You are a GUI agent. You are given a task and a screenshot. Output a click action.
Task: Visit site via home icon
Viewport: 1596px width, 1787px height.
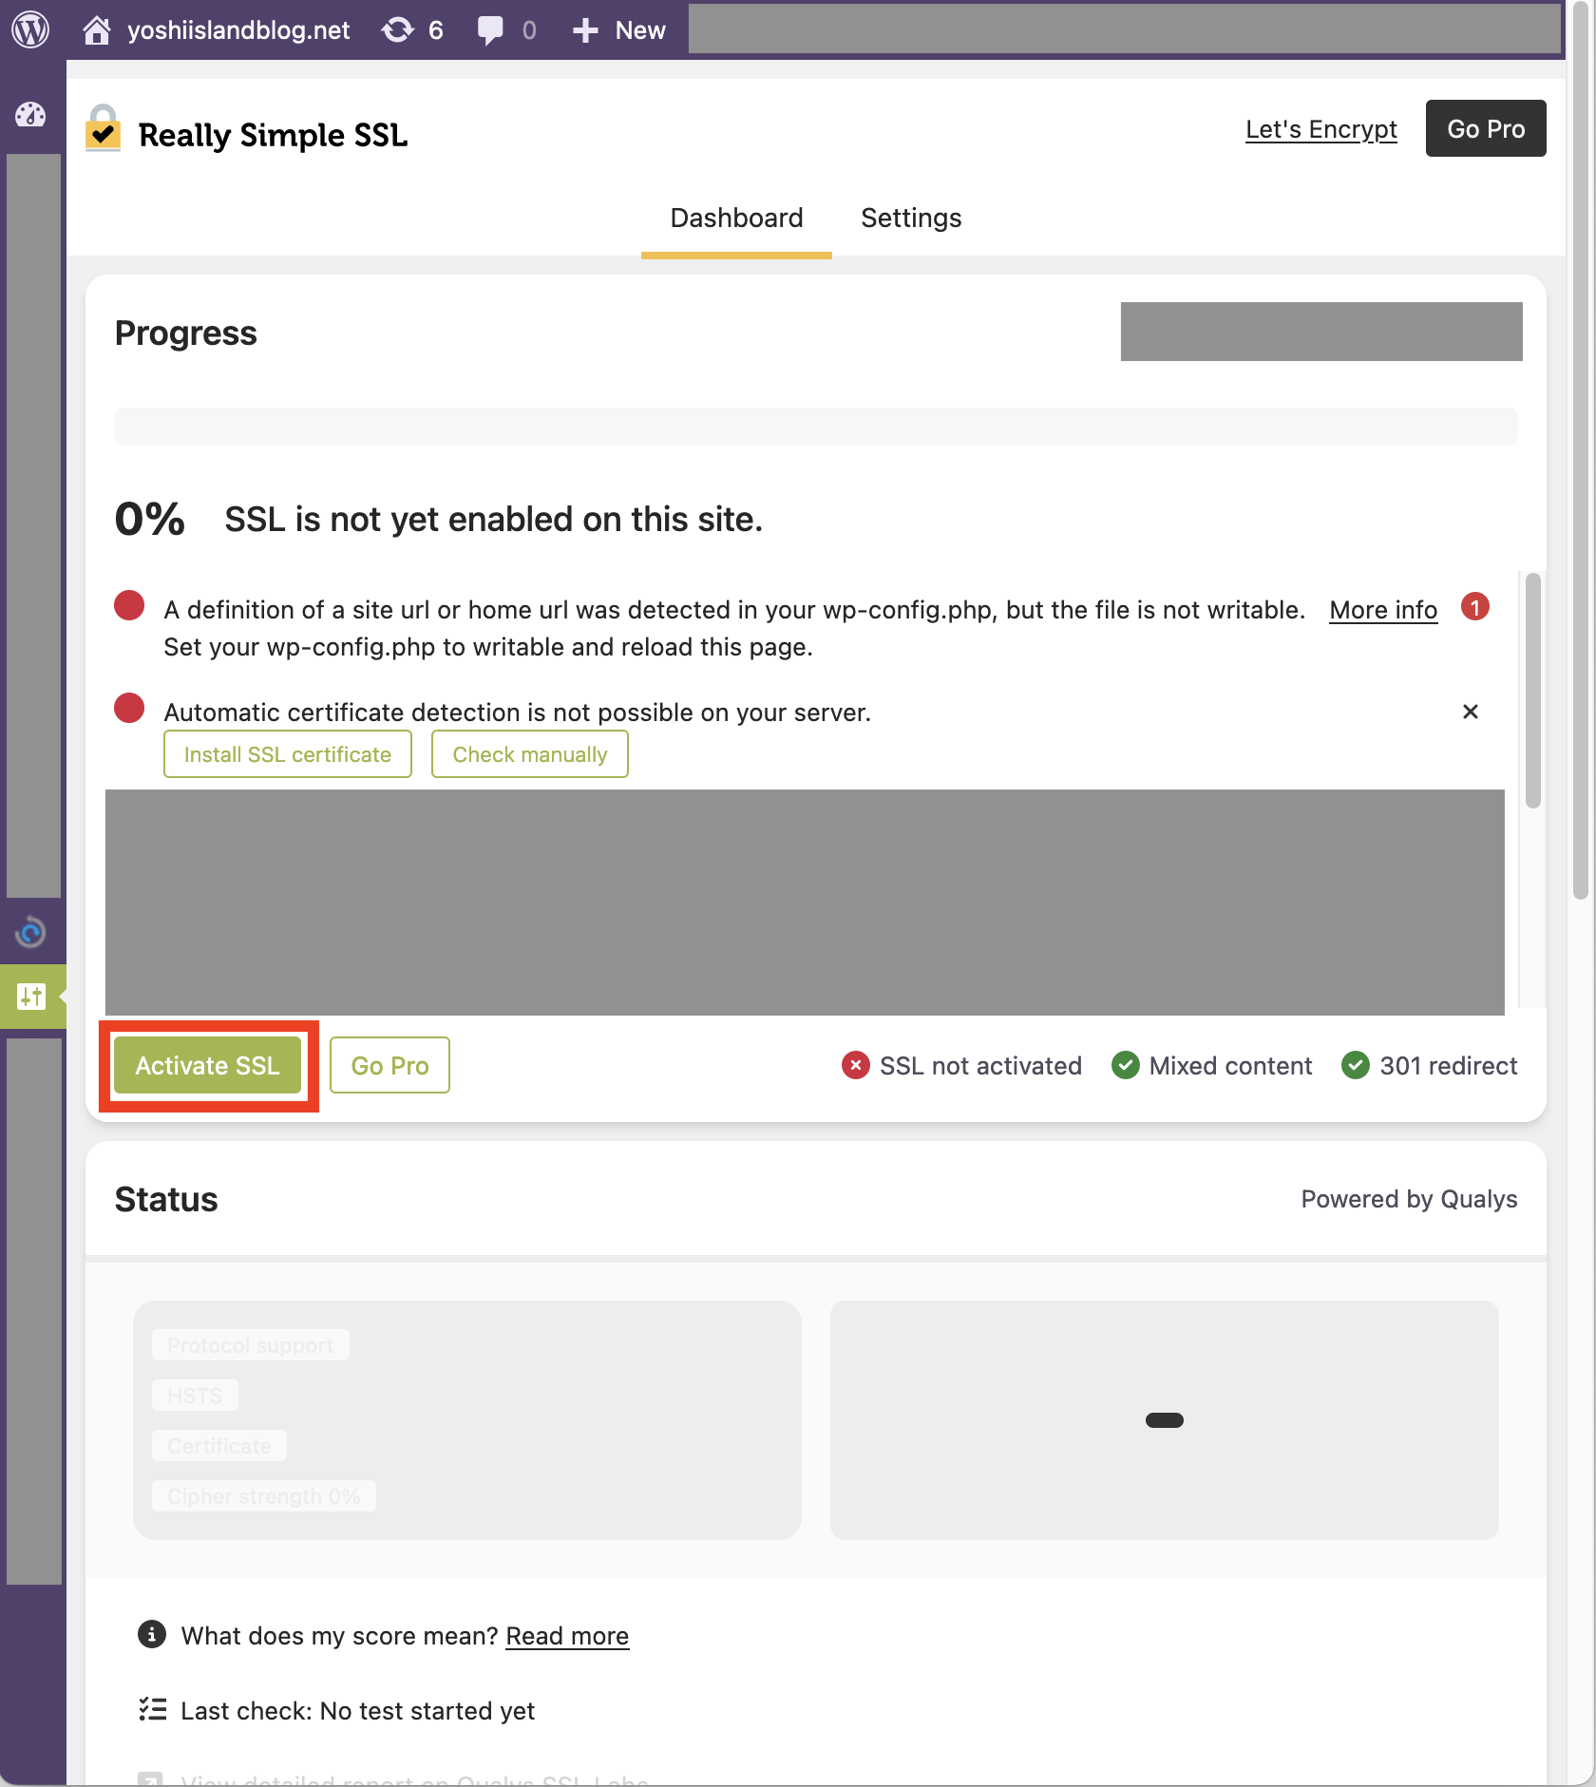tap(96, 30)
